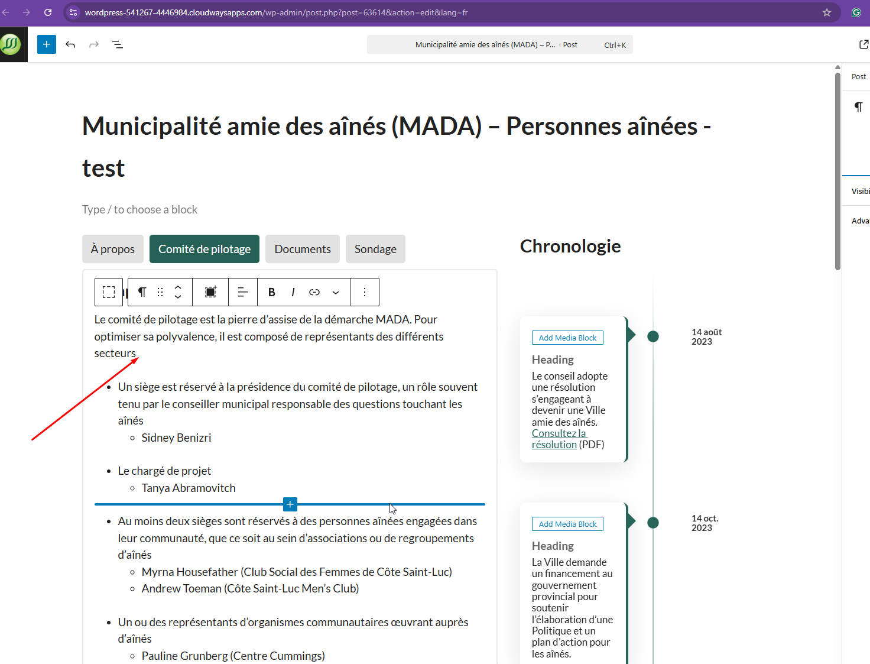Insert a link on selected text
This screenshot has height=664, width=870.
314,292
